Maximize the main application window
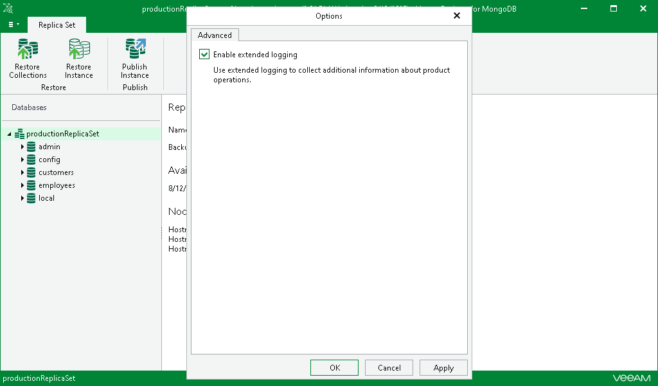 (614, 8)
